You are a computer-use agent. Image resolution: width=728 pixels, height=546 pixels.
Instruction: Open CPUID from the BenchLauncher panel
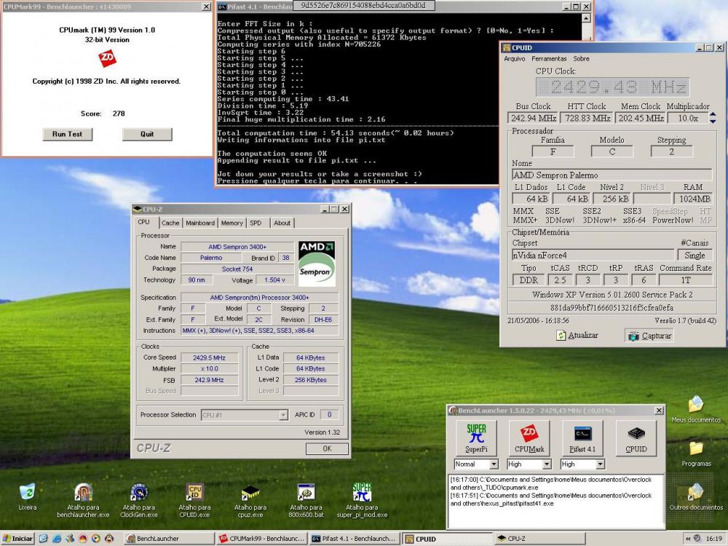click(636, 438)
